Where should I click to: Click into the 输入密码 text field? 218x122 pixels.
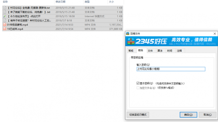(171, 69)
